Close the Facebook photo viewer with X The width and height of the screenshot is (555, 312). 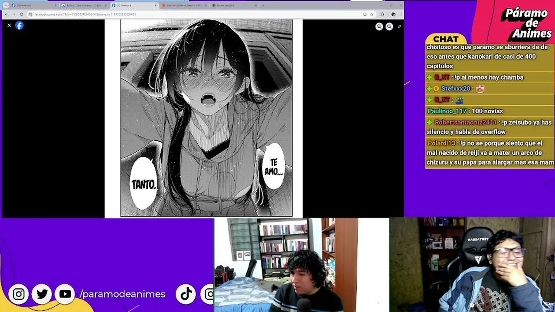click(9, 26)
